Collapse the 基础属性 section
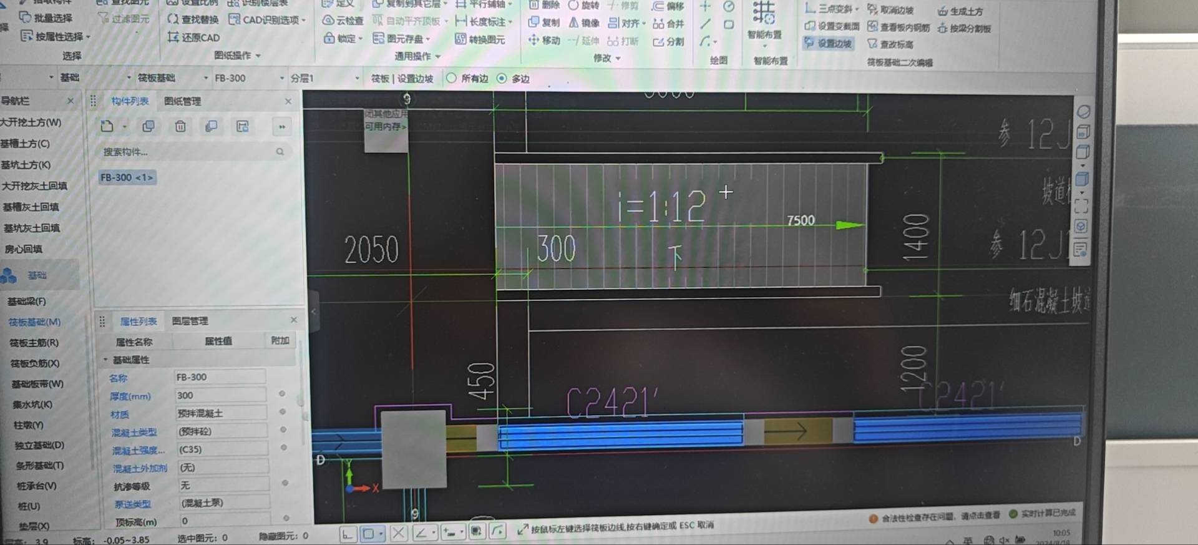 [105, 360]
